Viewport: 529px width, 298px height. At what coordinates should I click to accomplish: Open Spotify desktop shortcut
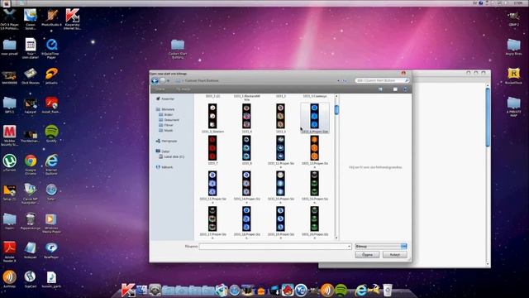51,134
